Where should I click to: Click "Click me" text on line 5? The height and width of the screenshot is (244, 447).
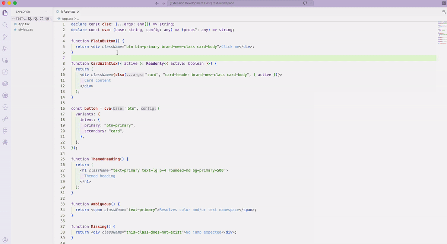point(230,46)
